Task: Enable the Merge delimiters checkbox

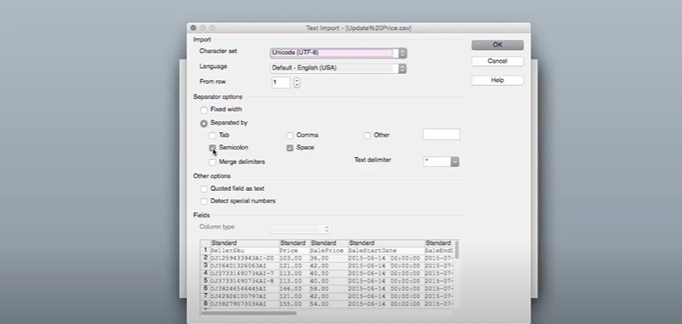Action: (x=212, y=162)
